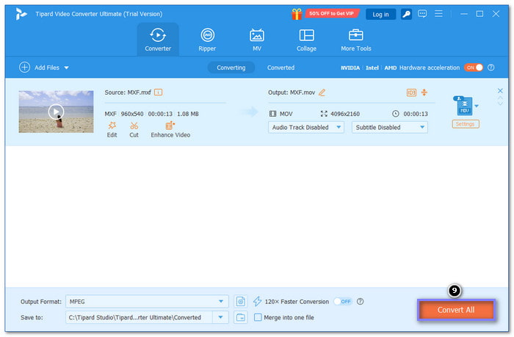Open the Converter tab
The image size is (514, 337).
click(158, 40)
